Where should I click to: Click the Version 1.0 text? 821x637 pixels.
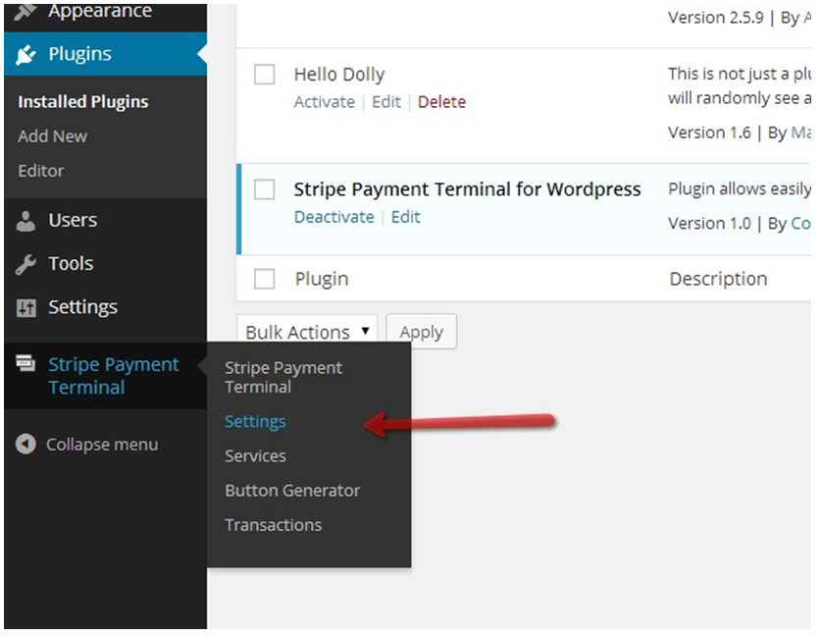click(709, 223)
